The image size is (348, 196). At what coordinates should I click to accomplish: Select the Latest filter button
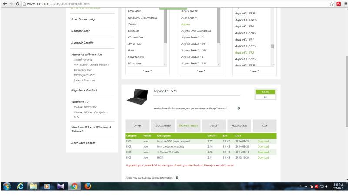pyautogui.click(x=265, y=92)
